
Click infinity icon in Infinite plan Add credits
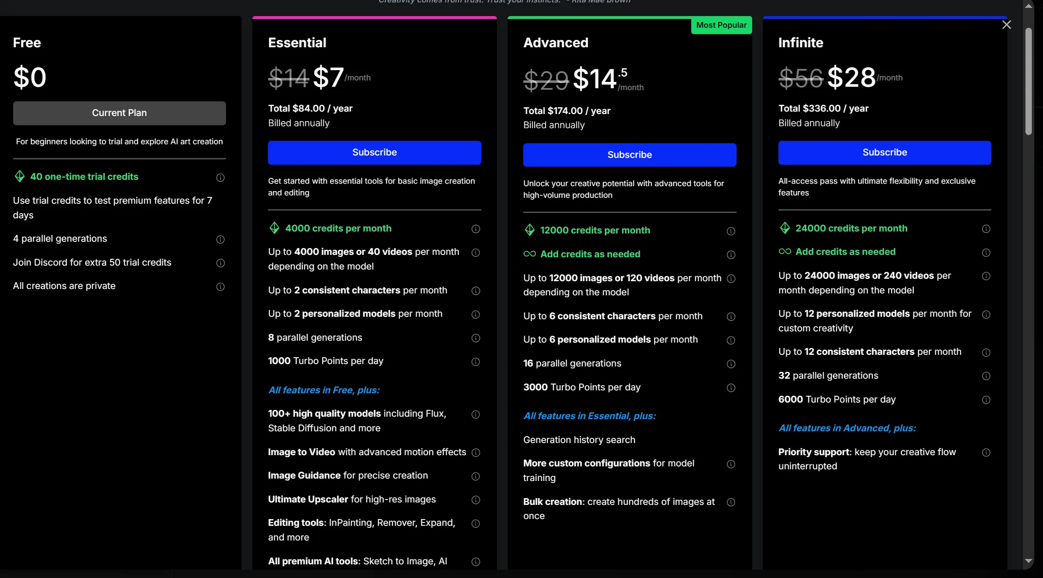[x=785, y=251]
